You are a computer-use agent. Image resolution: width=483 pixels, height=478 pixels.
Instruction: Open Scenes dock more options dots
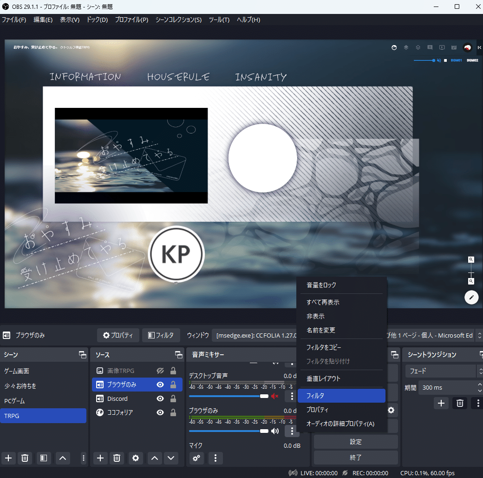tap(83, 458)
